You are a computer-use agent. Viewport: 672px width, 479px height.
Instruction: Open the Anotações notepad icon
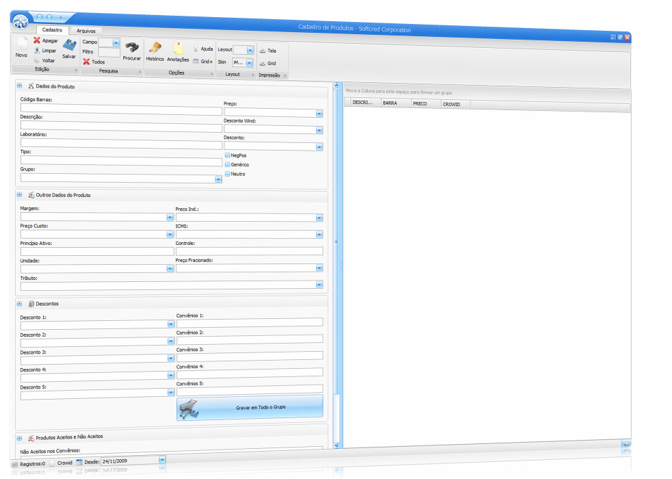point(178,49)
